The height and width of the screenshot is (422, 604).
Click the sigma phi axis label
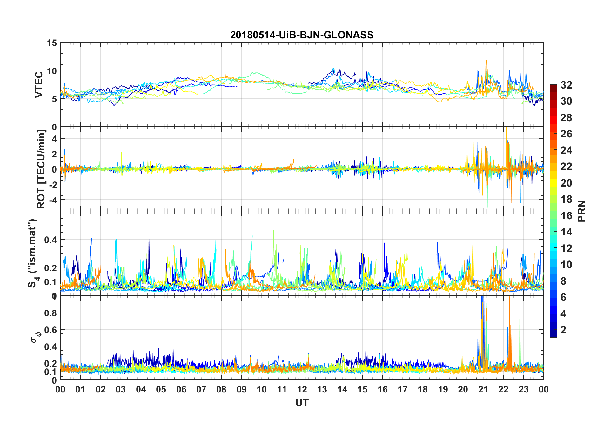pos(36,337)
